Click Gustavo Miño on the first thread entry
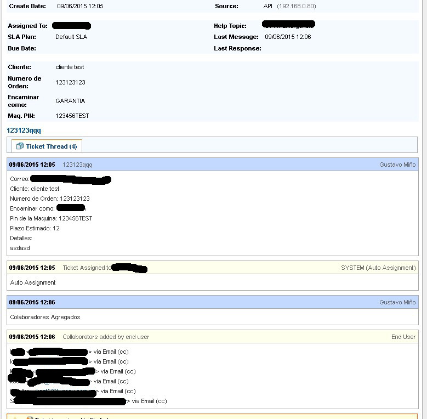This screenshot has height=419, width=427. (x=397, y=165)
